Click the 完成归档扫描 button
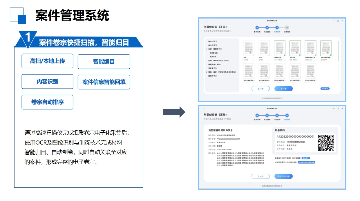The image size is (360, 201). pyautogui.click(x=284, y=176)
